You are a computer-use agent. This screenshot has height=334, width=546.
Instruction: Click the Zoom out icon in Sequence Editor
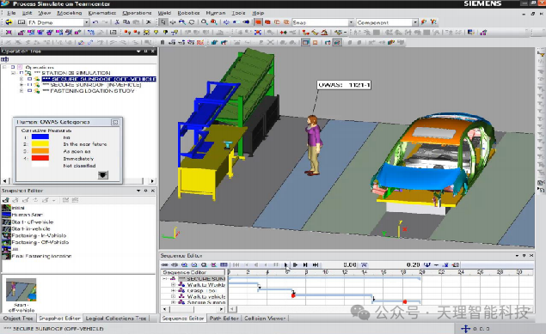(x=194, y=264)
